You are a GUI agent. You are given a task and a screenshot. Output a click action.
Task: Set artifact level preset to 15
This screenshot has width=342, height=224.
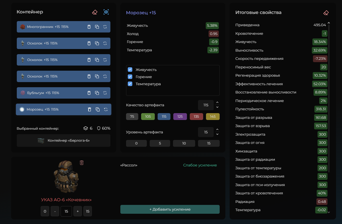[209, 143]
